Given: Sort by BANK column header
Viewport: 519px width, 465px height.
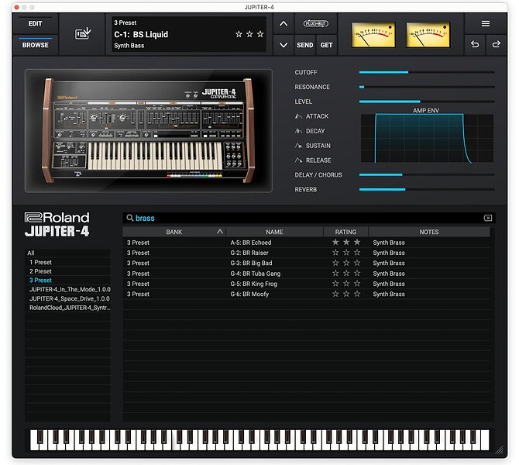Looking at the screenshot, I should [x=174, y=232].
